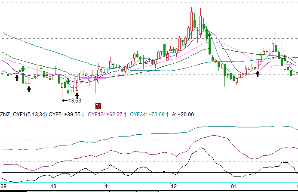Select the ZNZ_CYF1(5,13,34) indicator name
Screen dimensions: 298x192
point(24,115)
